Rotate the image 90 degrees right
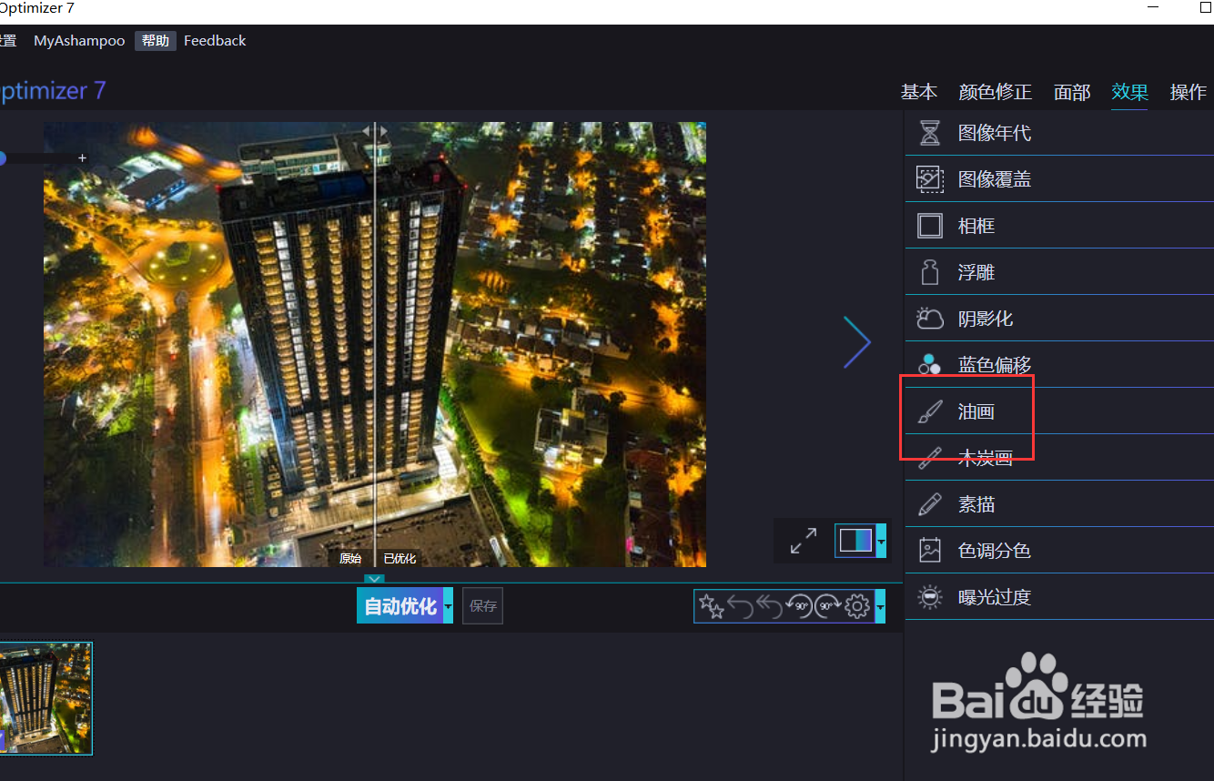The width and height of the screenshot is (1214, 781). tap(826, 605)
